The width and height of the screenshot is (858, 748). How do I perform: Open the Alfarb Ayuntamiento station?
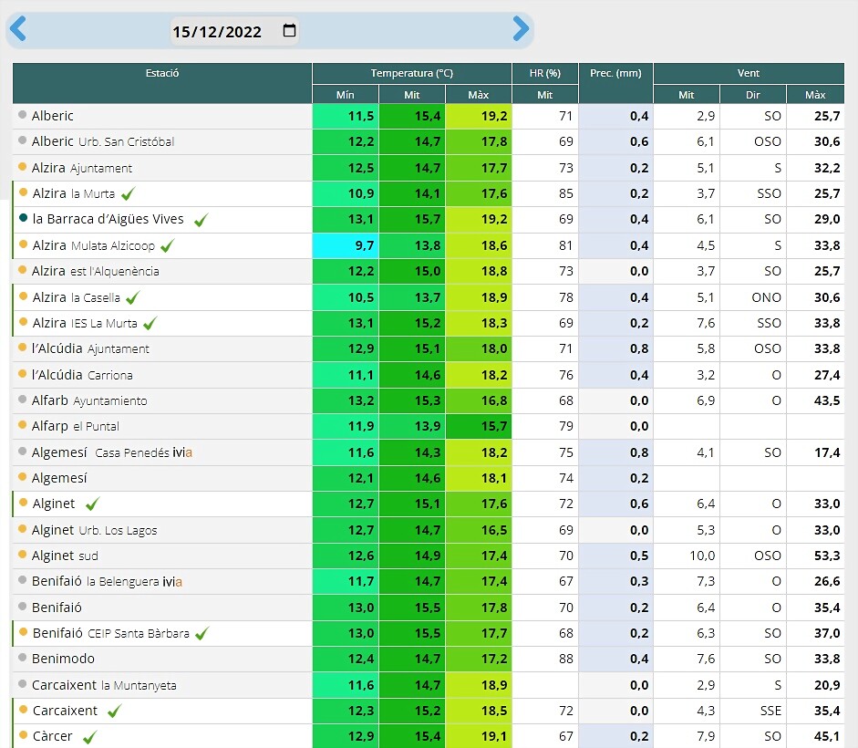click(89, 400)
